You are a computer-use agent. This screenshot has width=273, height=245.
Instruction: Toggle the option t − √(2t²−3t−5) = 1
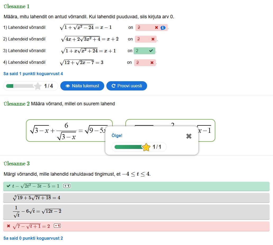136,186
